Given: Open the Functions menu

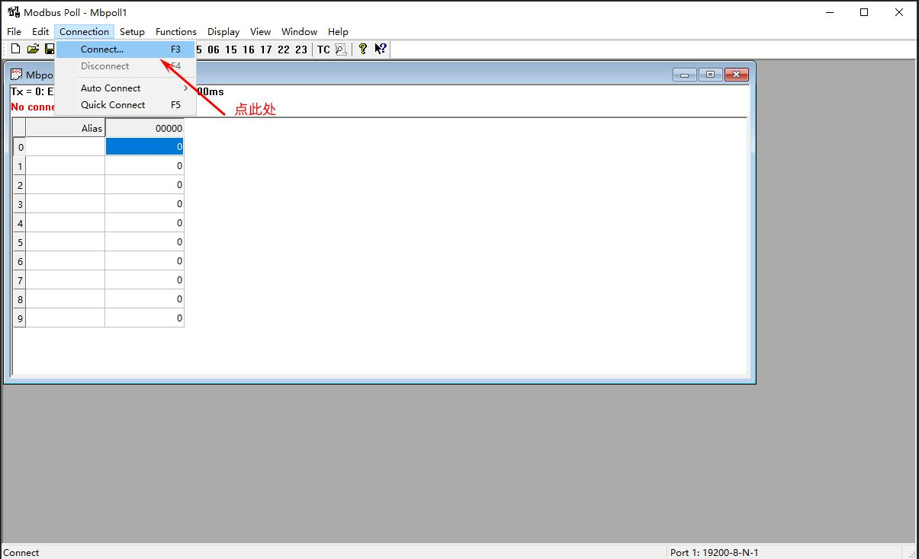Looking at the screenshot, I should [x=176, y=31].
